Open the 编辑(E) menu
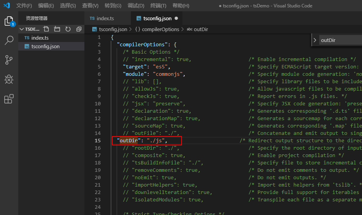This screenshot has height=215, width=362. click(46, 5)
